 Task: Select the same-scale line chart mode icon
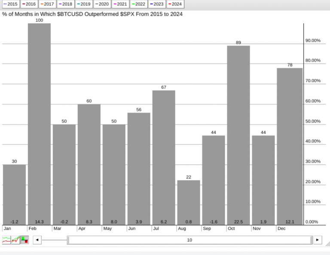(x=15, y=240)
